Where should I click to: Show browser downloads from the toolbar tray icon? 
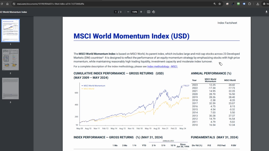258,4
